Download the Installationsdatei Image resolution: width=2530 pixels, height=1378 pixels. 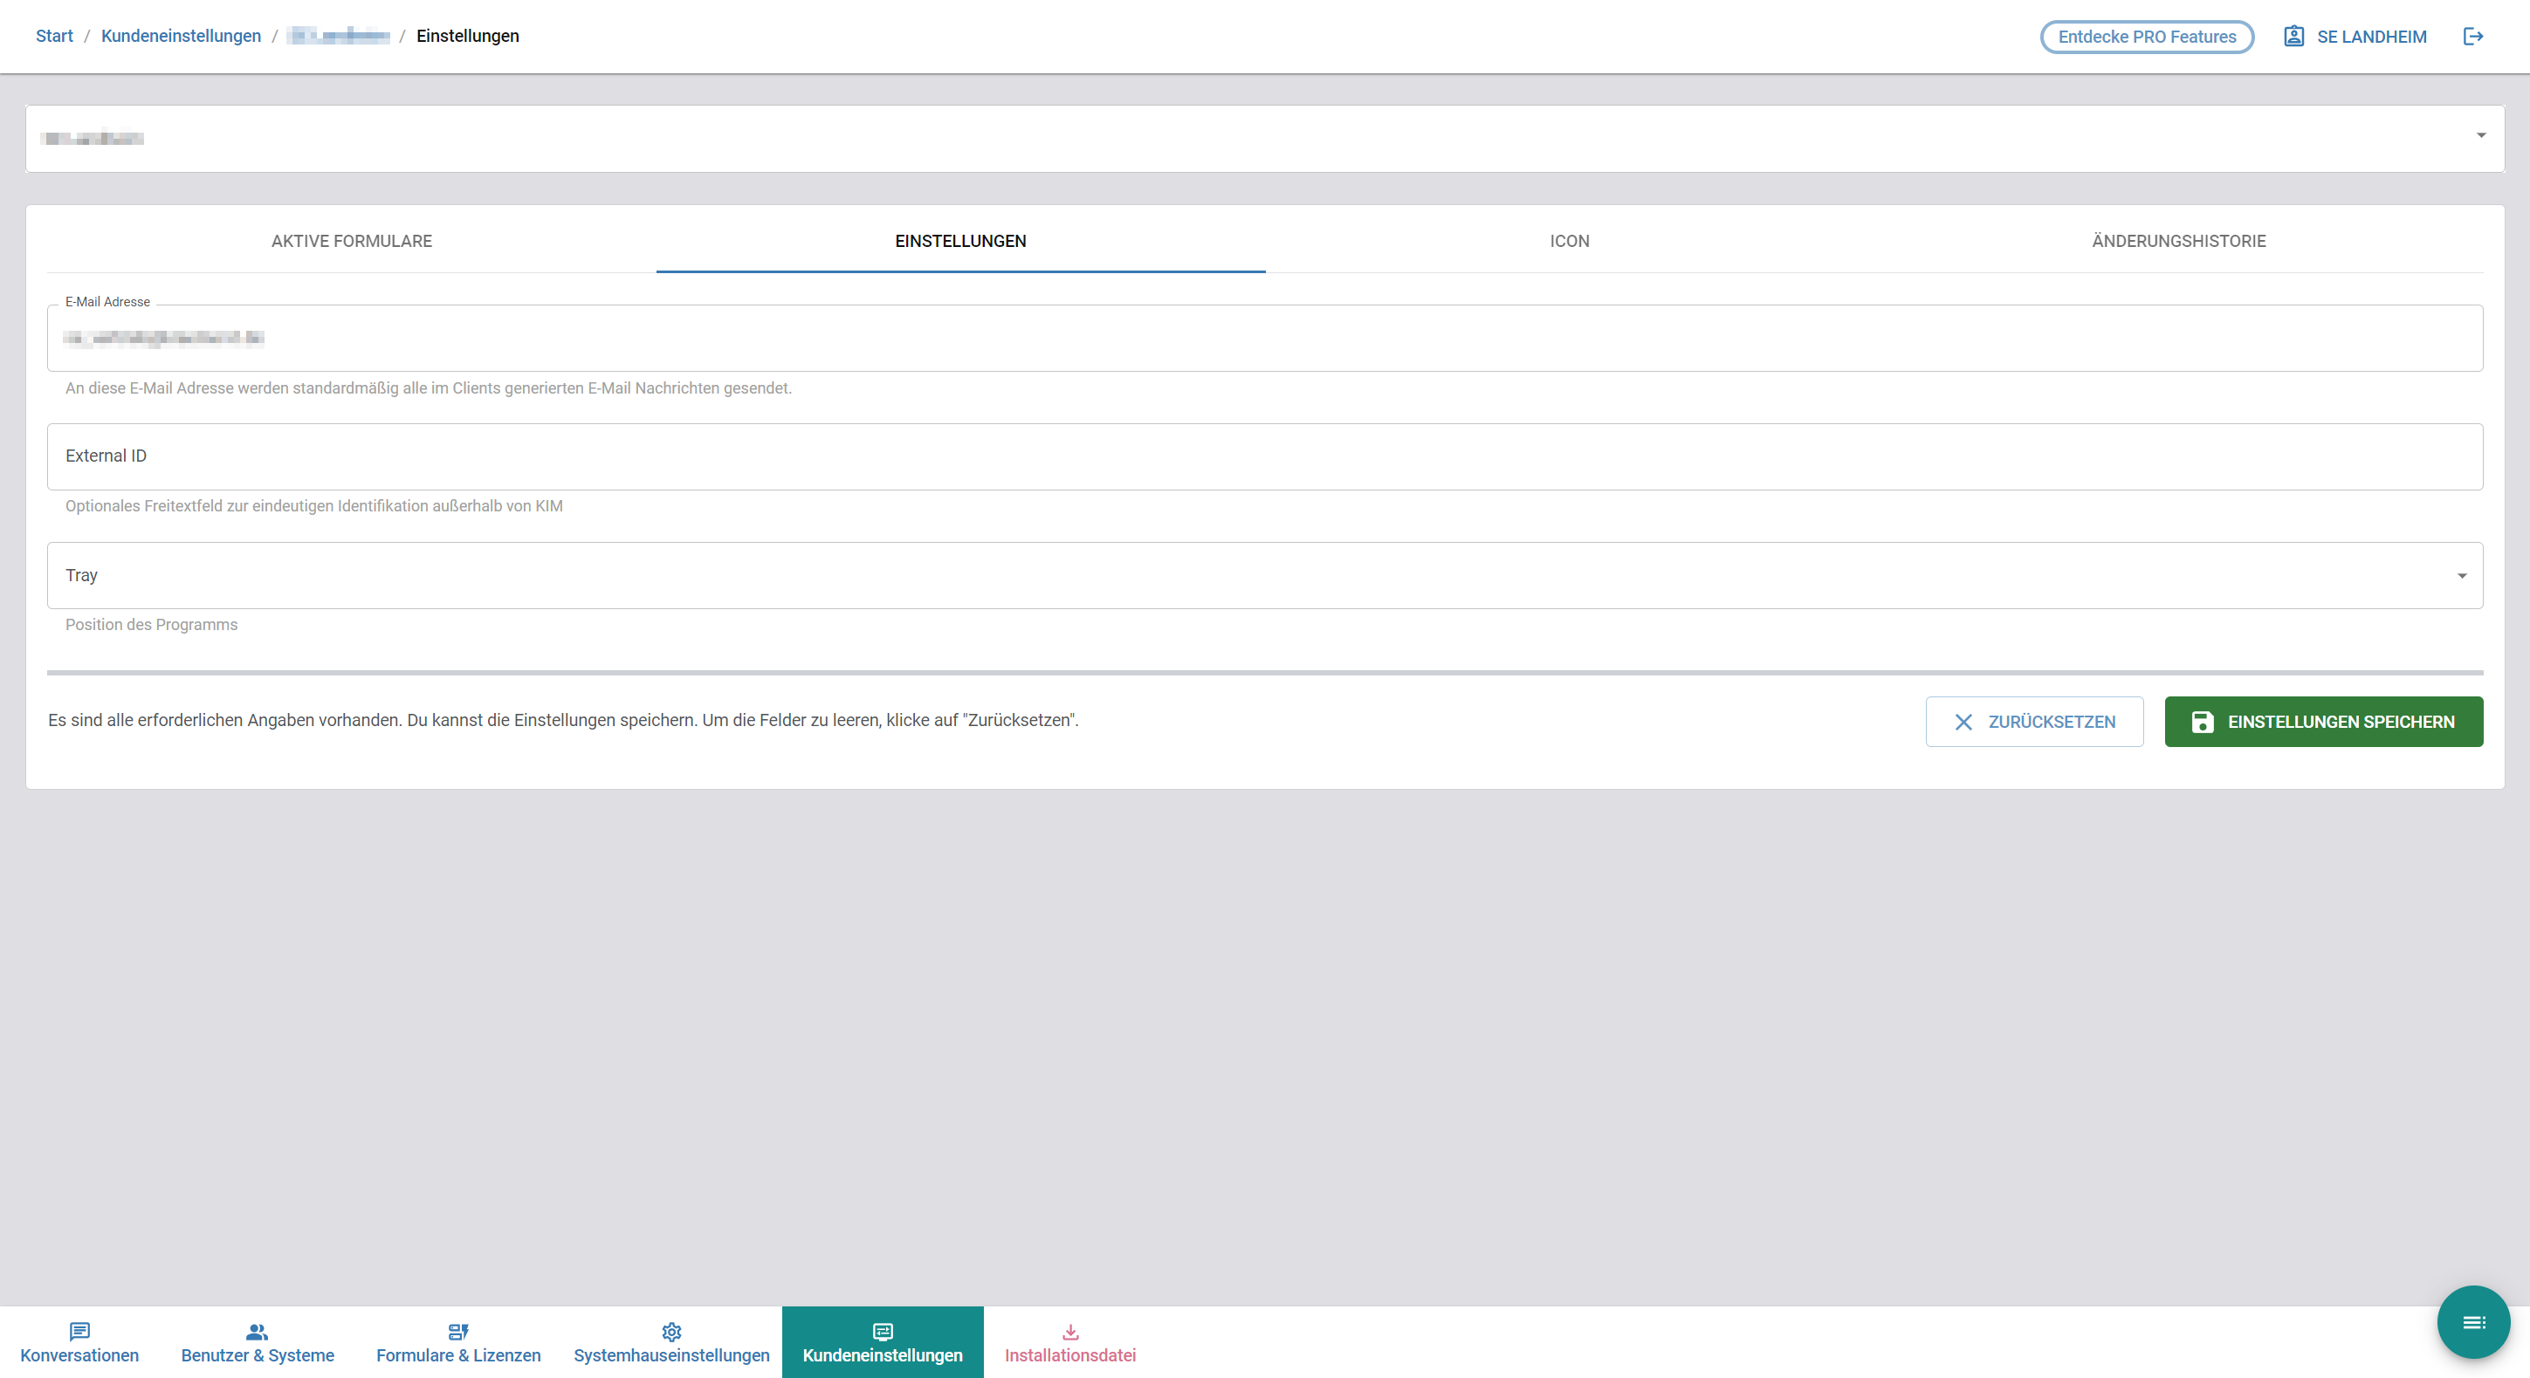pos(1069,1343)
